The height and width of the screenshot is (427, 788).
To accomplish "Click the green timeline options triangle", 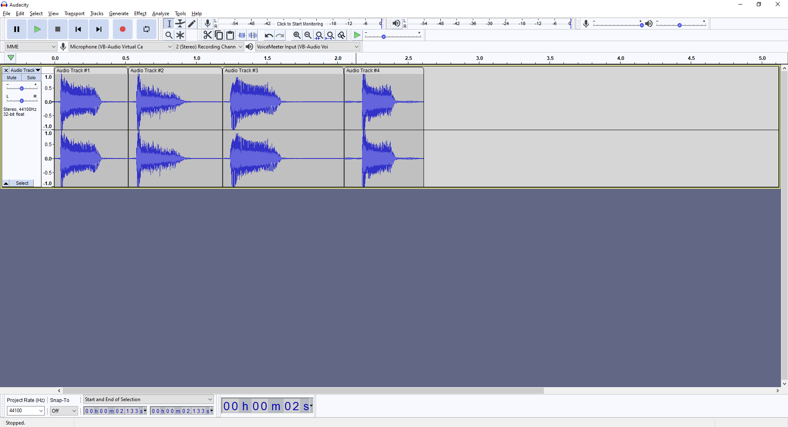I will pos(11,58).
